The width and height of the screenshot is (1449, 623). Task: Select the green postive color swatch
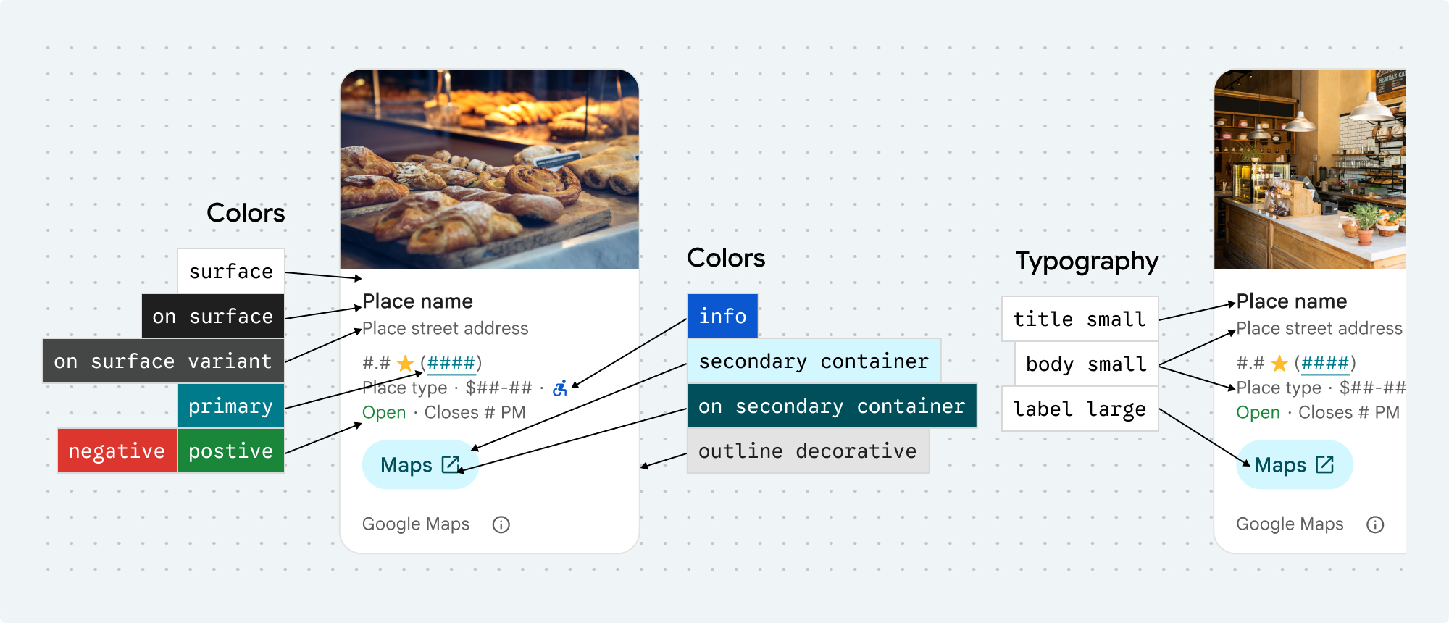point(231,451)
